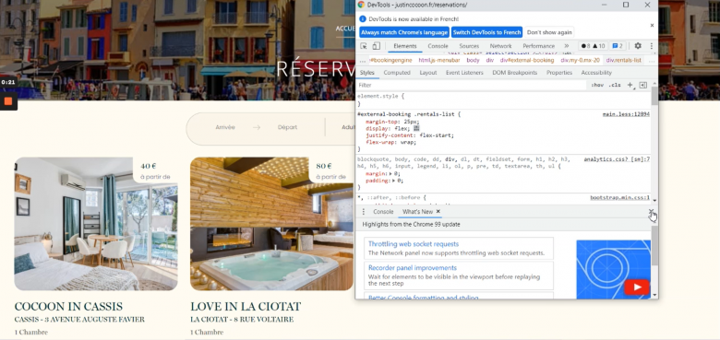Select html.js-menubar breadcrumb

439,61
